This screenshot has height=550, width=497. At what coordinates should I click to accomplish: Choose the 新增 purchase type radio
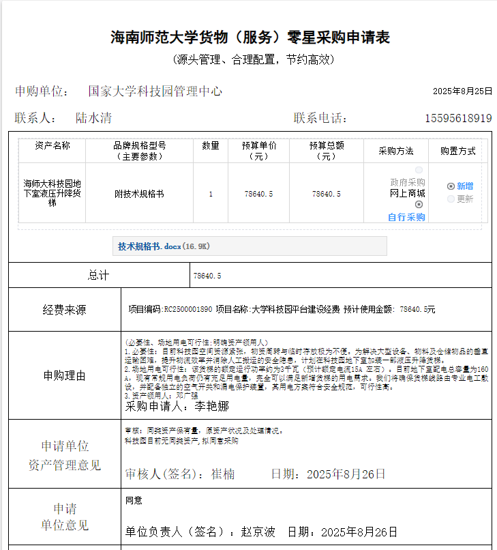pos(451,186)
